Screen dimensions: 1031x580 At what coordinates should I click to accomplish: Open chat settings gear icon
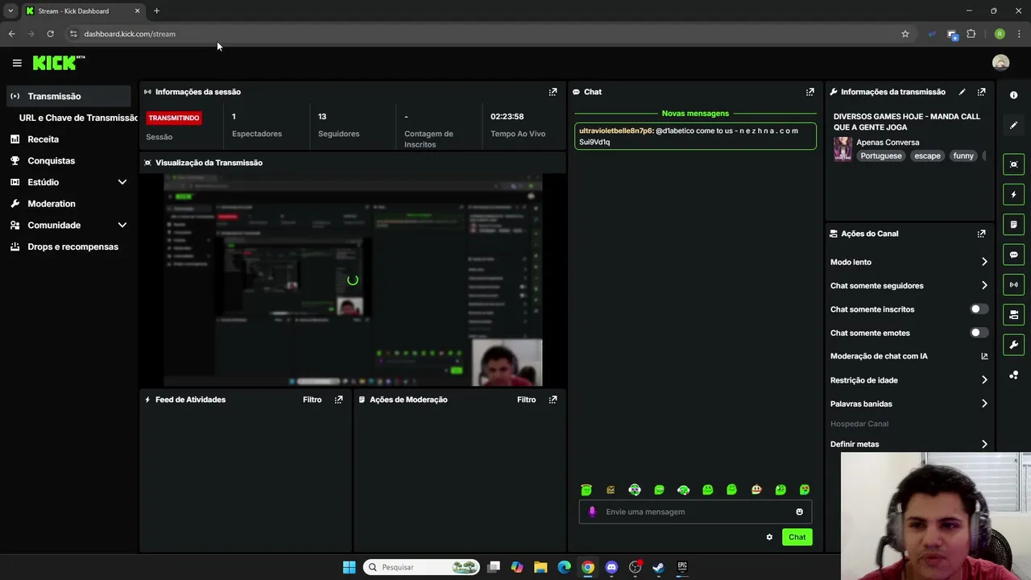point(769,537)
